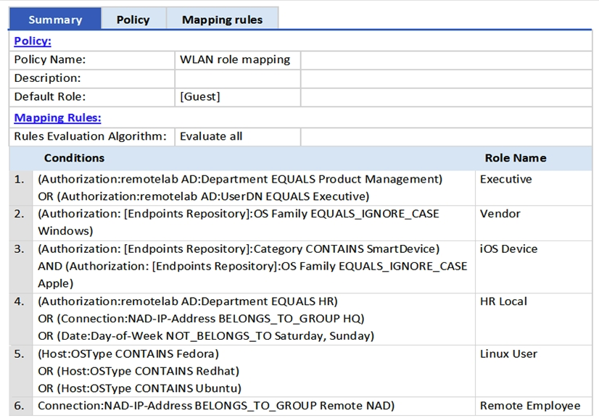Click the OSType CONTAINS Redhat condition
This screenshot has width=599, height=418.
(x=139, y=371)
